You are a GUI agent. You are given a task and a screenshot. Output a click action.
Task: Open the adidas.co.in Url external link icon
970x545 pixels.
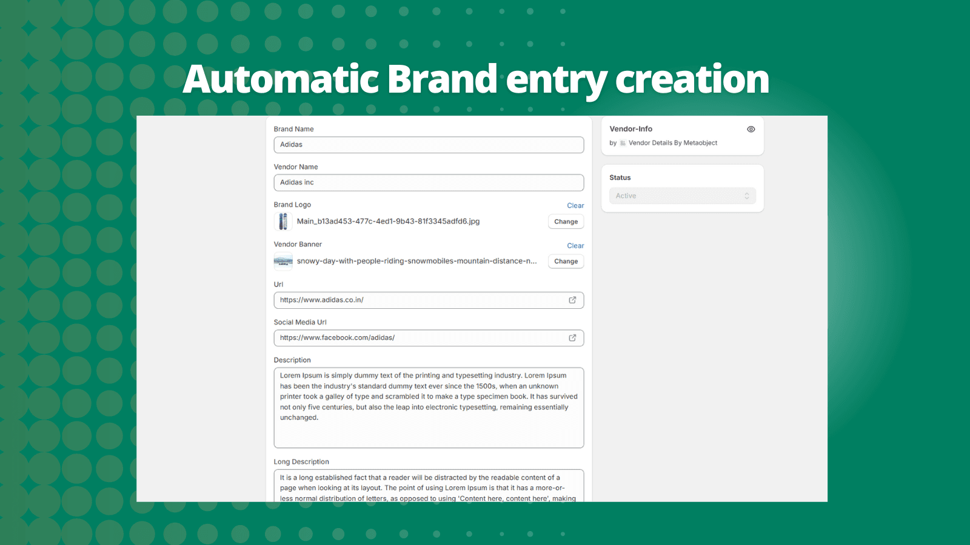(x=572, y=300)
